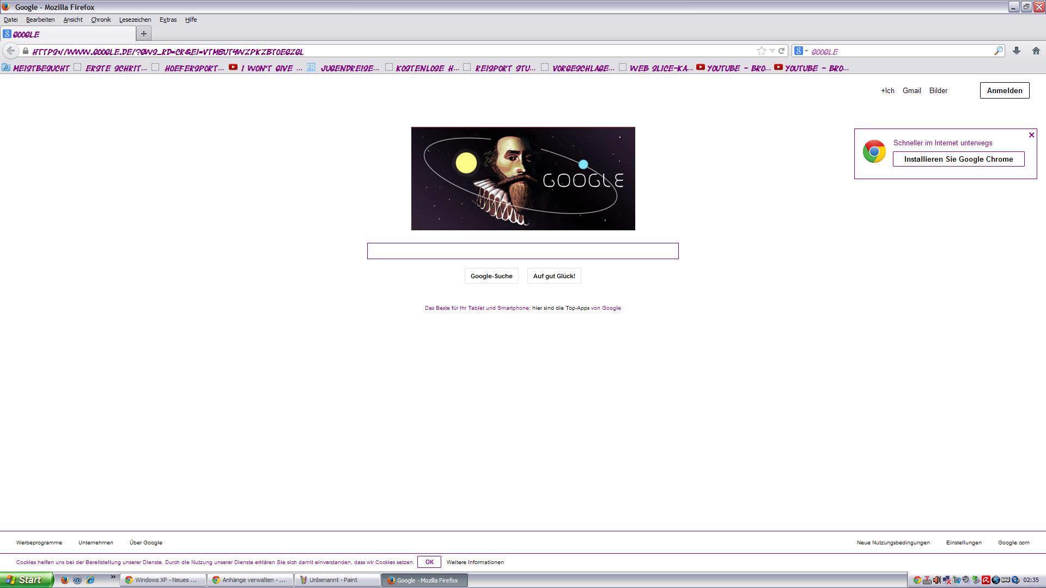The width and height of the screenshot is (1046, 588).
Task: Expand hidden quick launch items chevron
Action: click(x=113, y=577)
